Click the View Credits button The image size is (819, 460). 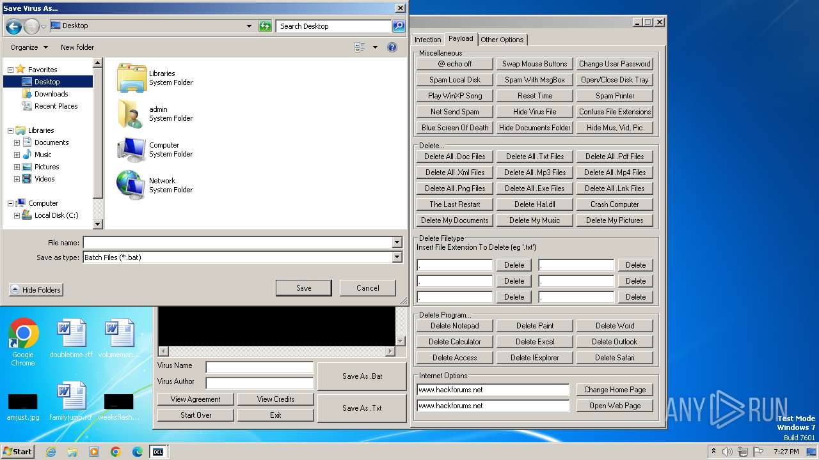pos(276,399)
